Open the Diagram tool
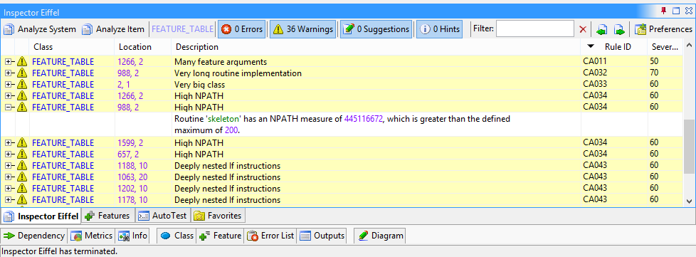 (380, 236)
